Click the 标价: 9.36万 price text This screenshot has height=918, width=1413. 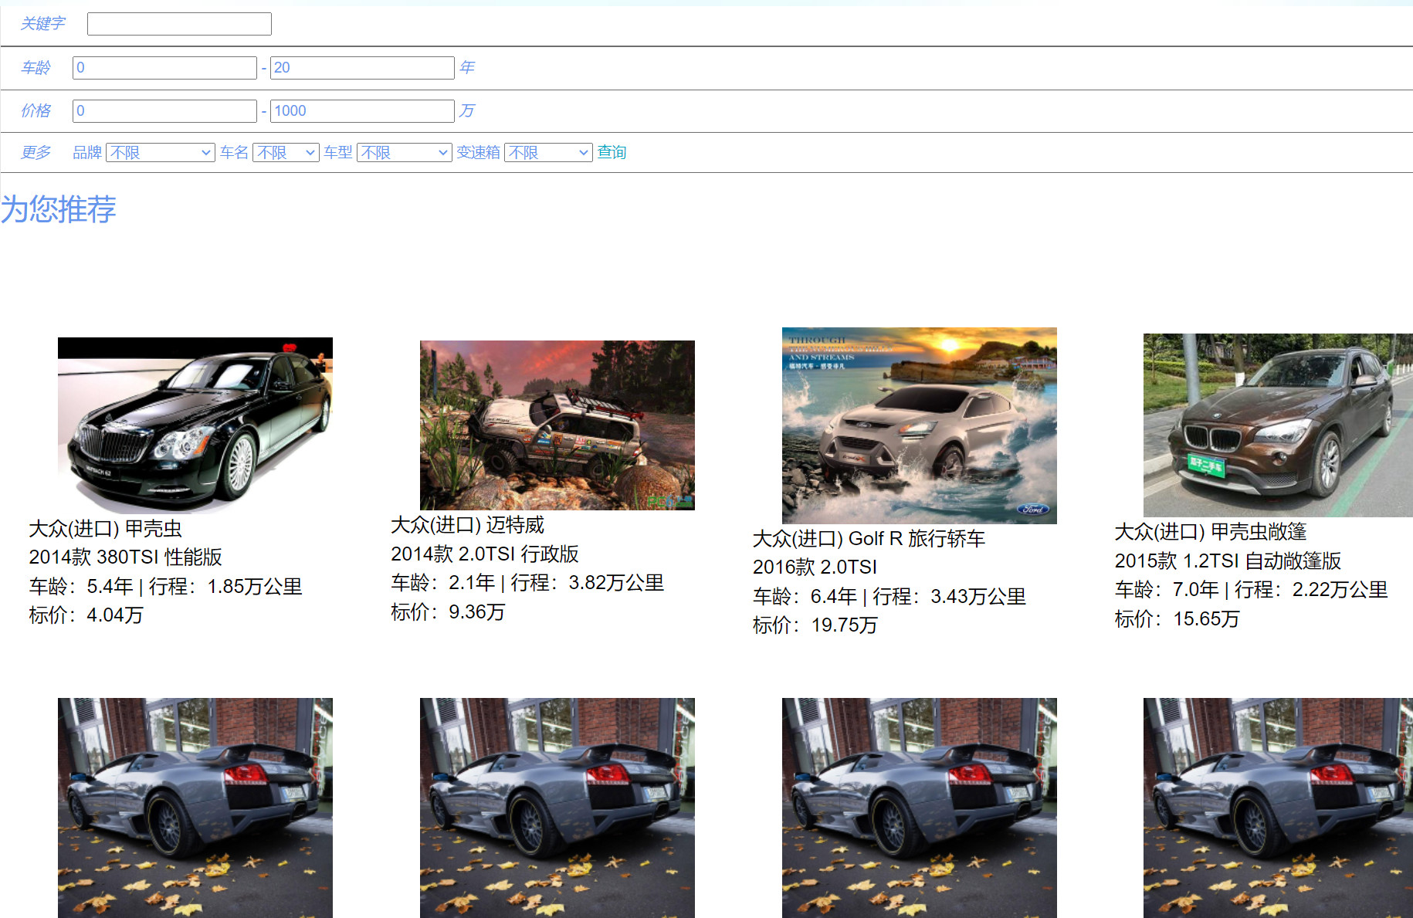tap(449, 612)
